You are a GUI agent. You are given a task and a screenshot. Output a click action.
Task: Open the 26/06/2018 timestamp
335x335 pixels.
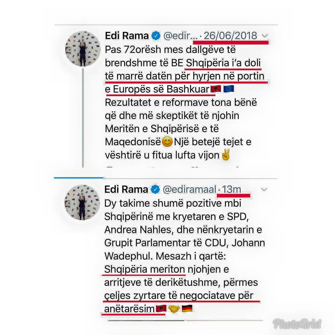click(x=230, y=36)
